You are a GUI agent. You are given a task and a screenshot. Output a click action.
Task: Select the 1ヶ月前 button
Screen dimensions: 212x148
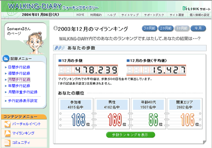pyautogui.click(x=182, y=28)
